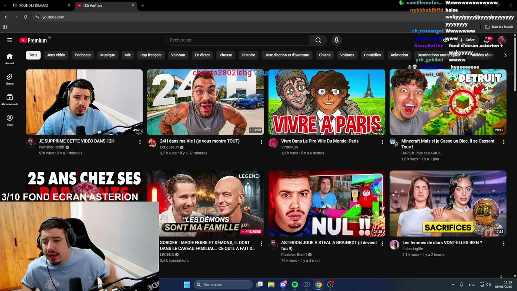Open more options for Minecraft Casse un Bloc video
This screenshot has width=517, height=291.
click(504, 142)
